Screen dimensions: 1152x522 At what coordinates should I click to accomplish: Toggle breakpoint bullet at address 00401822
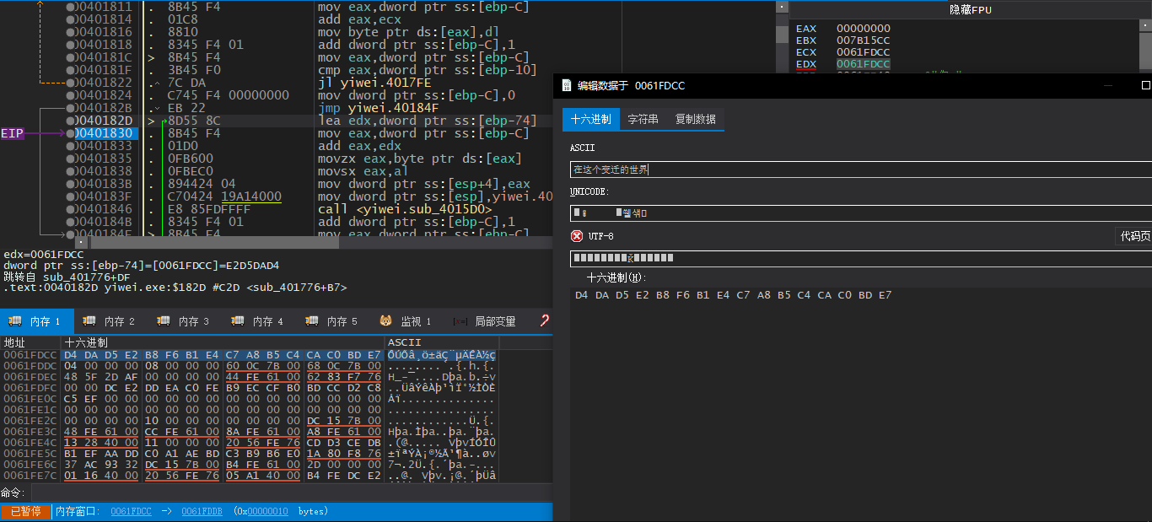(71, 83)
